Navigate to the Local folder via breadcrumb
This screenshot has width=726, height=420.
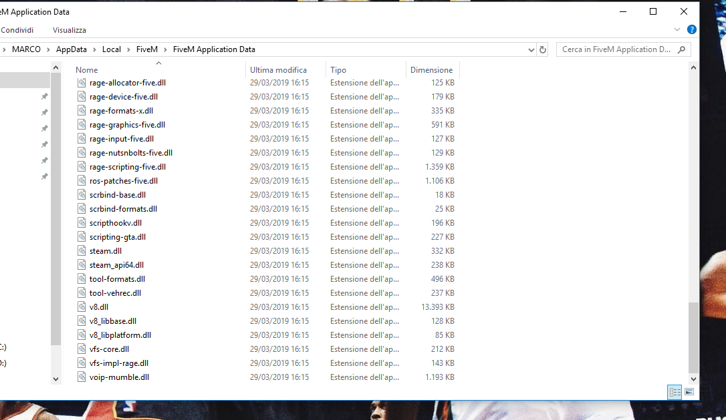point(111,49)
